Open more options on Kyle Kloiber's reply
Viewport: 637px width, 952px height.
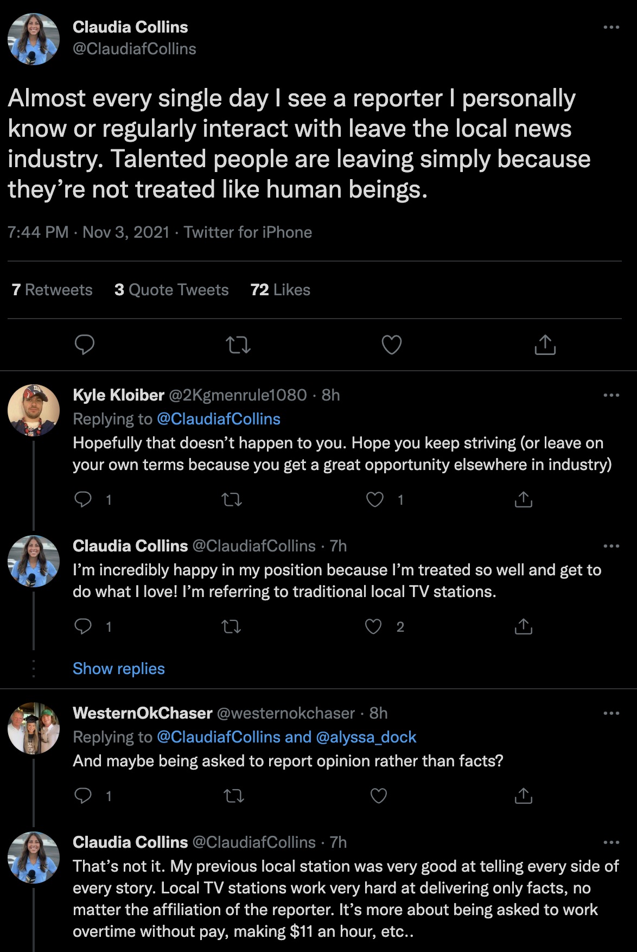point(611,395)
